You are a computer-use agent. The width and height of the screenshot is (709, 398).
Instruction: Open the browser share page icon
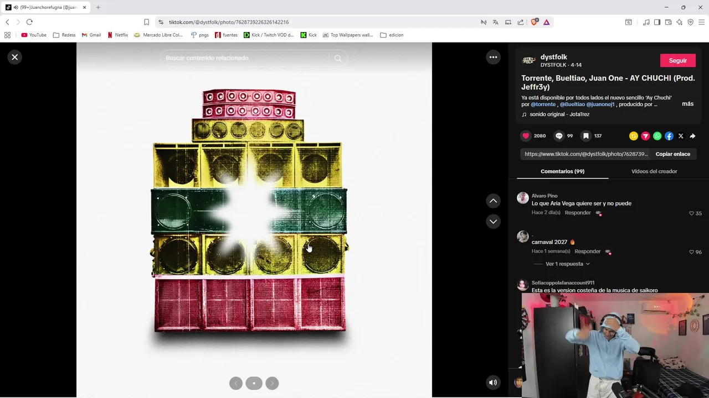pyautogui.click(x=521, y=22)
